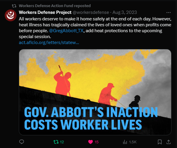Undo the repost with 12 reposts
The width and height of the screenshot is (177, 148).
56,142
